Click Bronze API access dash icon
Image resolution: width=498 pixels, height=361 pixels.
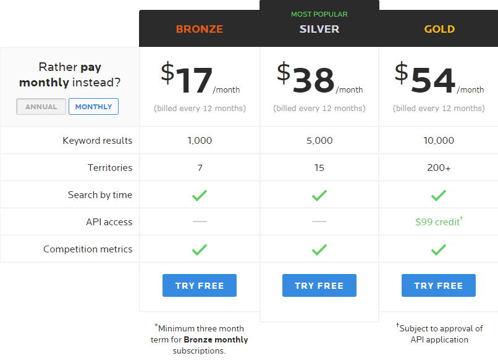pyautogui.click(x=200, y=222)
